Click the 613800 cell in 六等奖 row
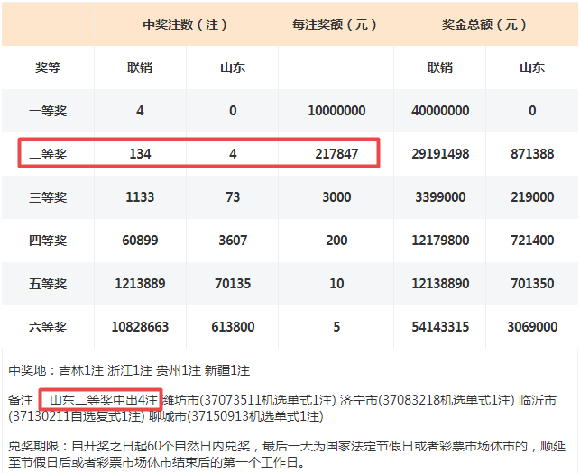580x473 pixels. coord(233,327)
